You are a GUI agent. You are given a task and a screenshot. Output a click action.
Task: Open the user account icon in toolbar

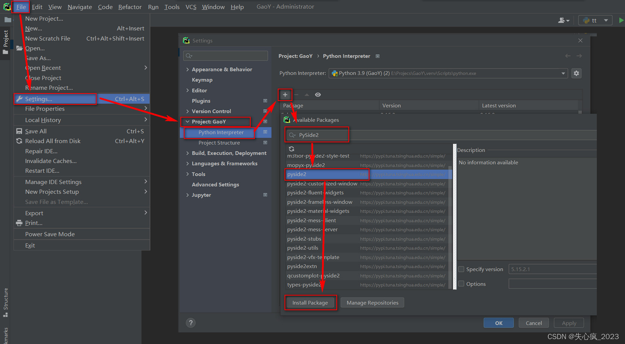(563, 20)
